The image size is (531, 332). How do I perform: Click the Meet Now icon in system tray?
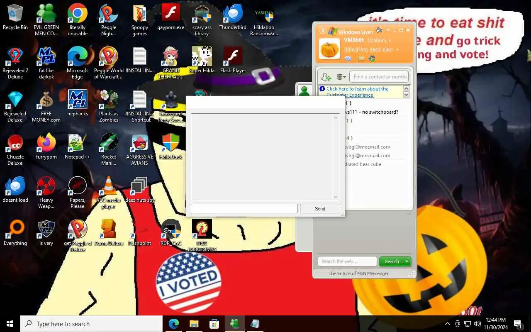click(458, 324)
